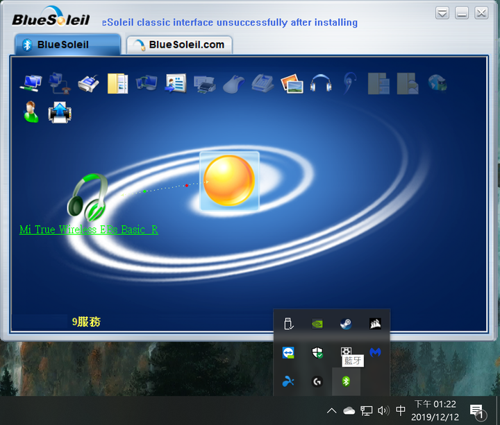Viewport: 500px width, 425px height.
Task: Open the network status taskbar icon
Action: click(366, 410)
